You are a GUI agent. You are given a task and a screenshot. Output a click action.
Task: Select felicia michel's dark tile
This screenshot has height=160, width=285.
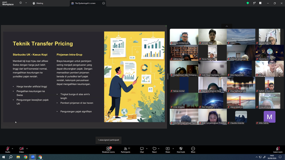(x=184, y=85)
